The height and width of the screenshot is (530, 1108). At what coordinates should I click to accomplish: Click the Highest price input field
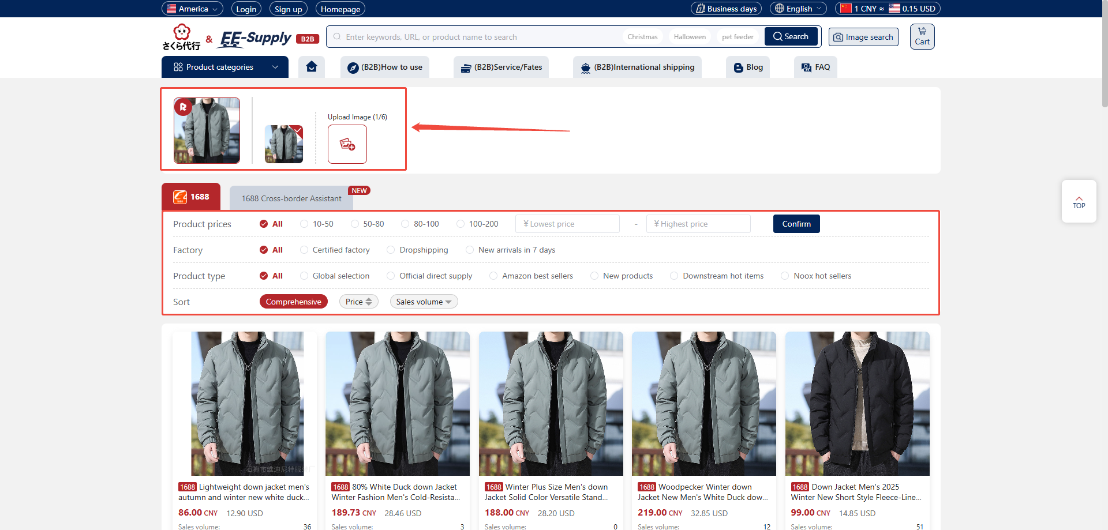pos(698,224)
